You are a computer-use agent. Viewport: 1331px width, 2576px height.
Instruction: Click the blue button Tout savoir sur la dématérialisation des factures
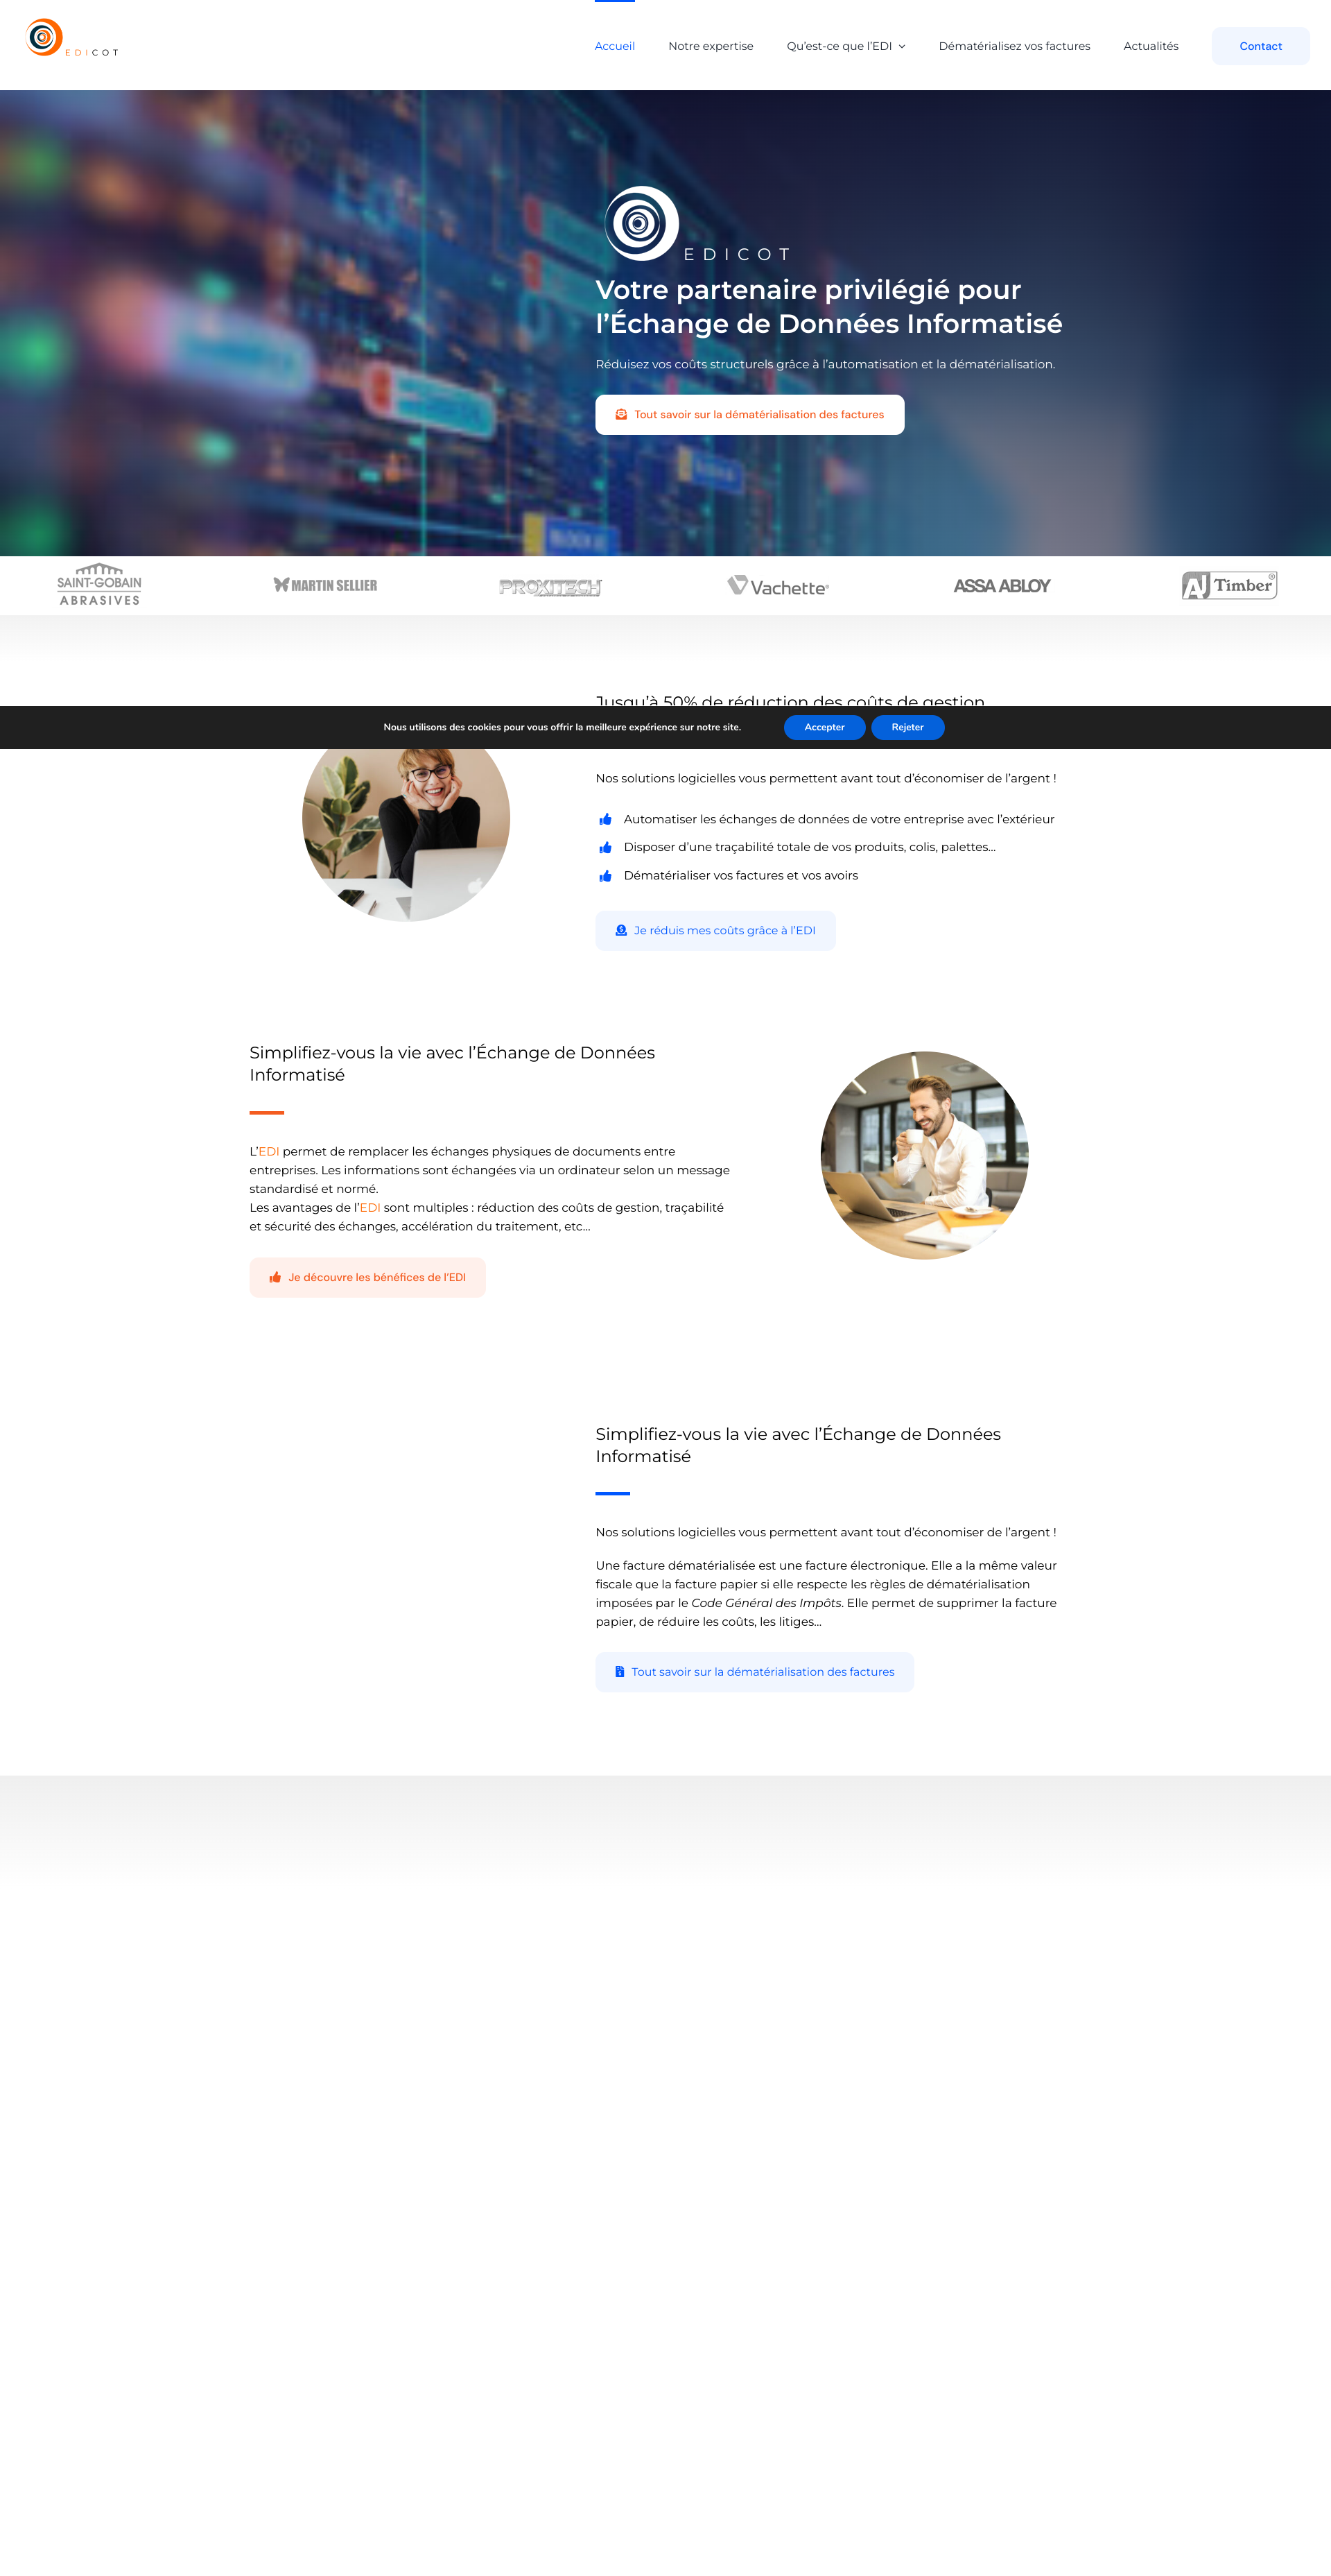[754, 1672]
